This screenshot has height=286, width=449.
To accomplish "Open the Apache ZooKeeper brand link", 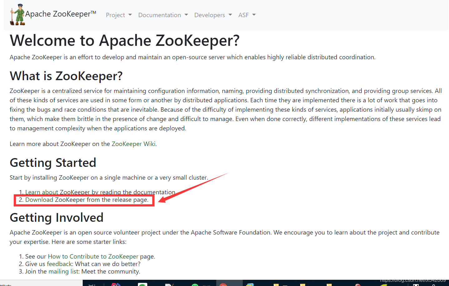I will pos(61,14).
